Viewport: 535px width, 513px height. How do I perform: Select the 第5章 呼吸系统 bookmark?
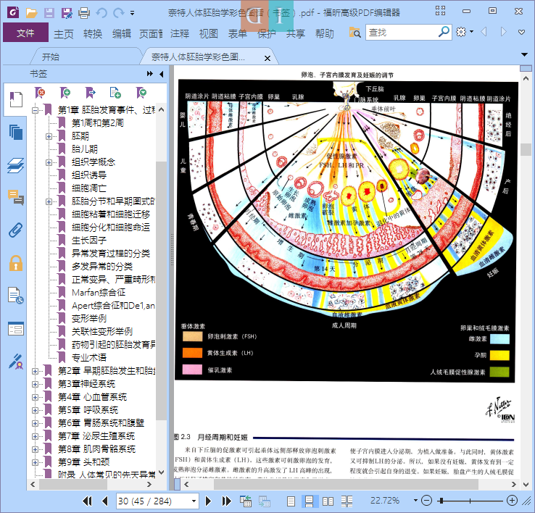tap(88, 409)
